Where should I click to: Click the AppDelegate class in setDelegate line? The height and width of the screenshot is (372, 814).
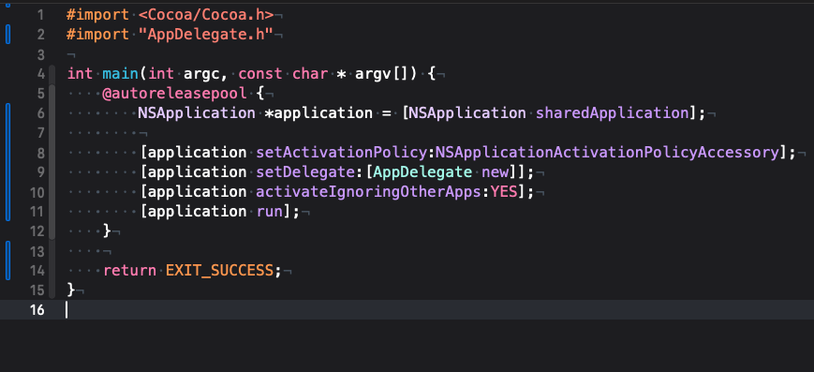[422, 172]
